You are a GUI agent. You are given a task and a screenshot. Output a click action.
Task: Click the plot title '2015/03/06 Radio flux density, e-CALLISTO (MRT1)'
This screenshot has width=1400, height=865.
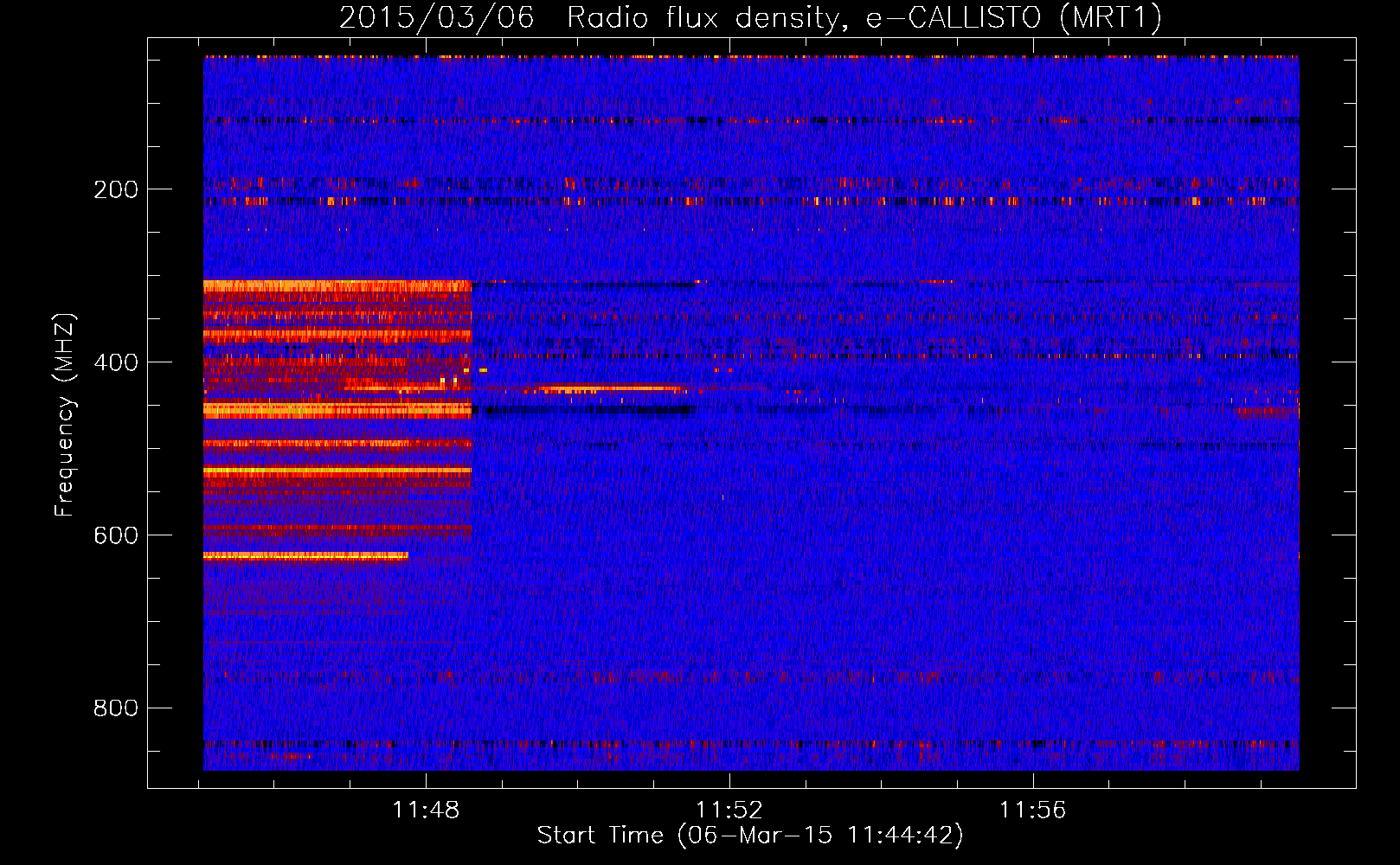[x=750, y=17]
